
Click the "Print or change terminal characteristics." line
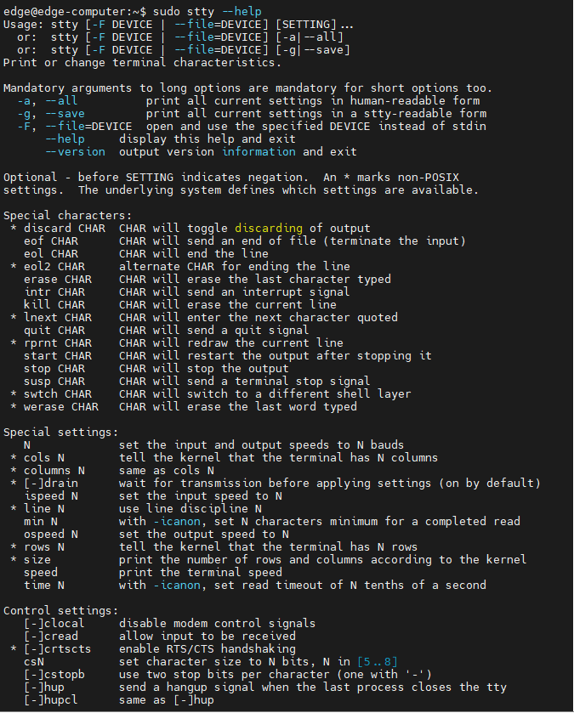pos(141,62)
